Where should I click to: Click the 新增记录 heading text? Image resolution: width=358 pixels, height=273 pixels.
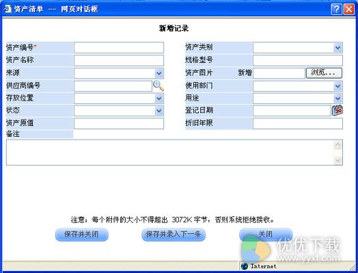174,28
